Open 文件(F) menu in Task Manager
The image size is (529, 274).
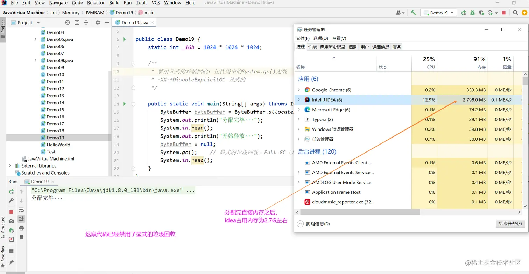tap(303, 38)
